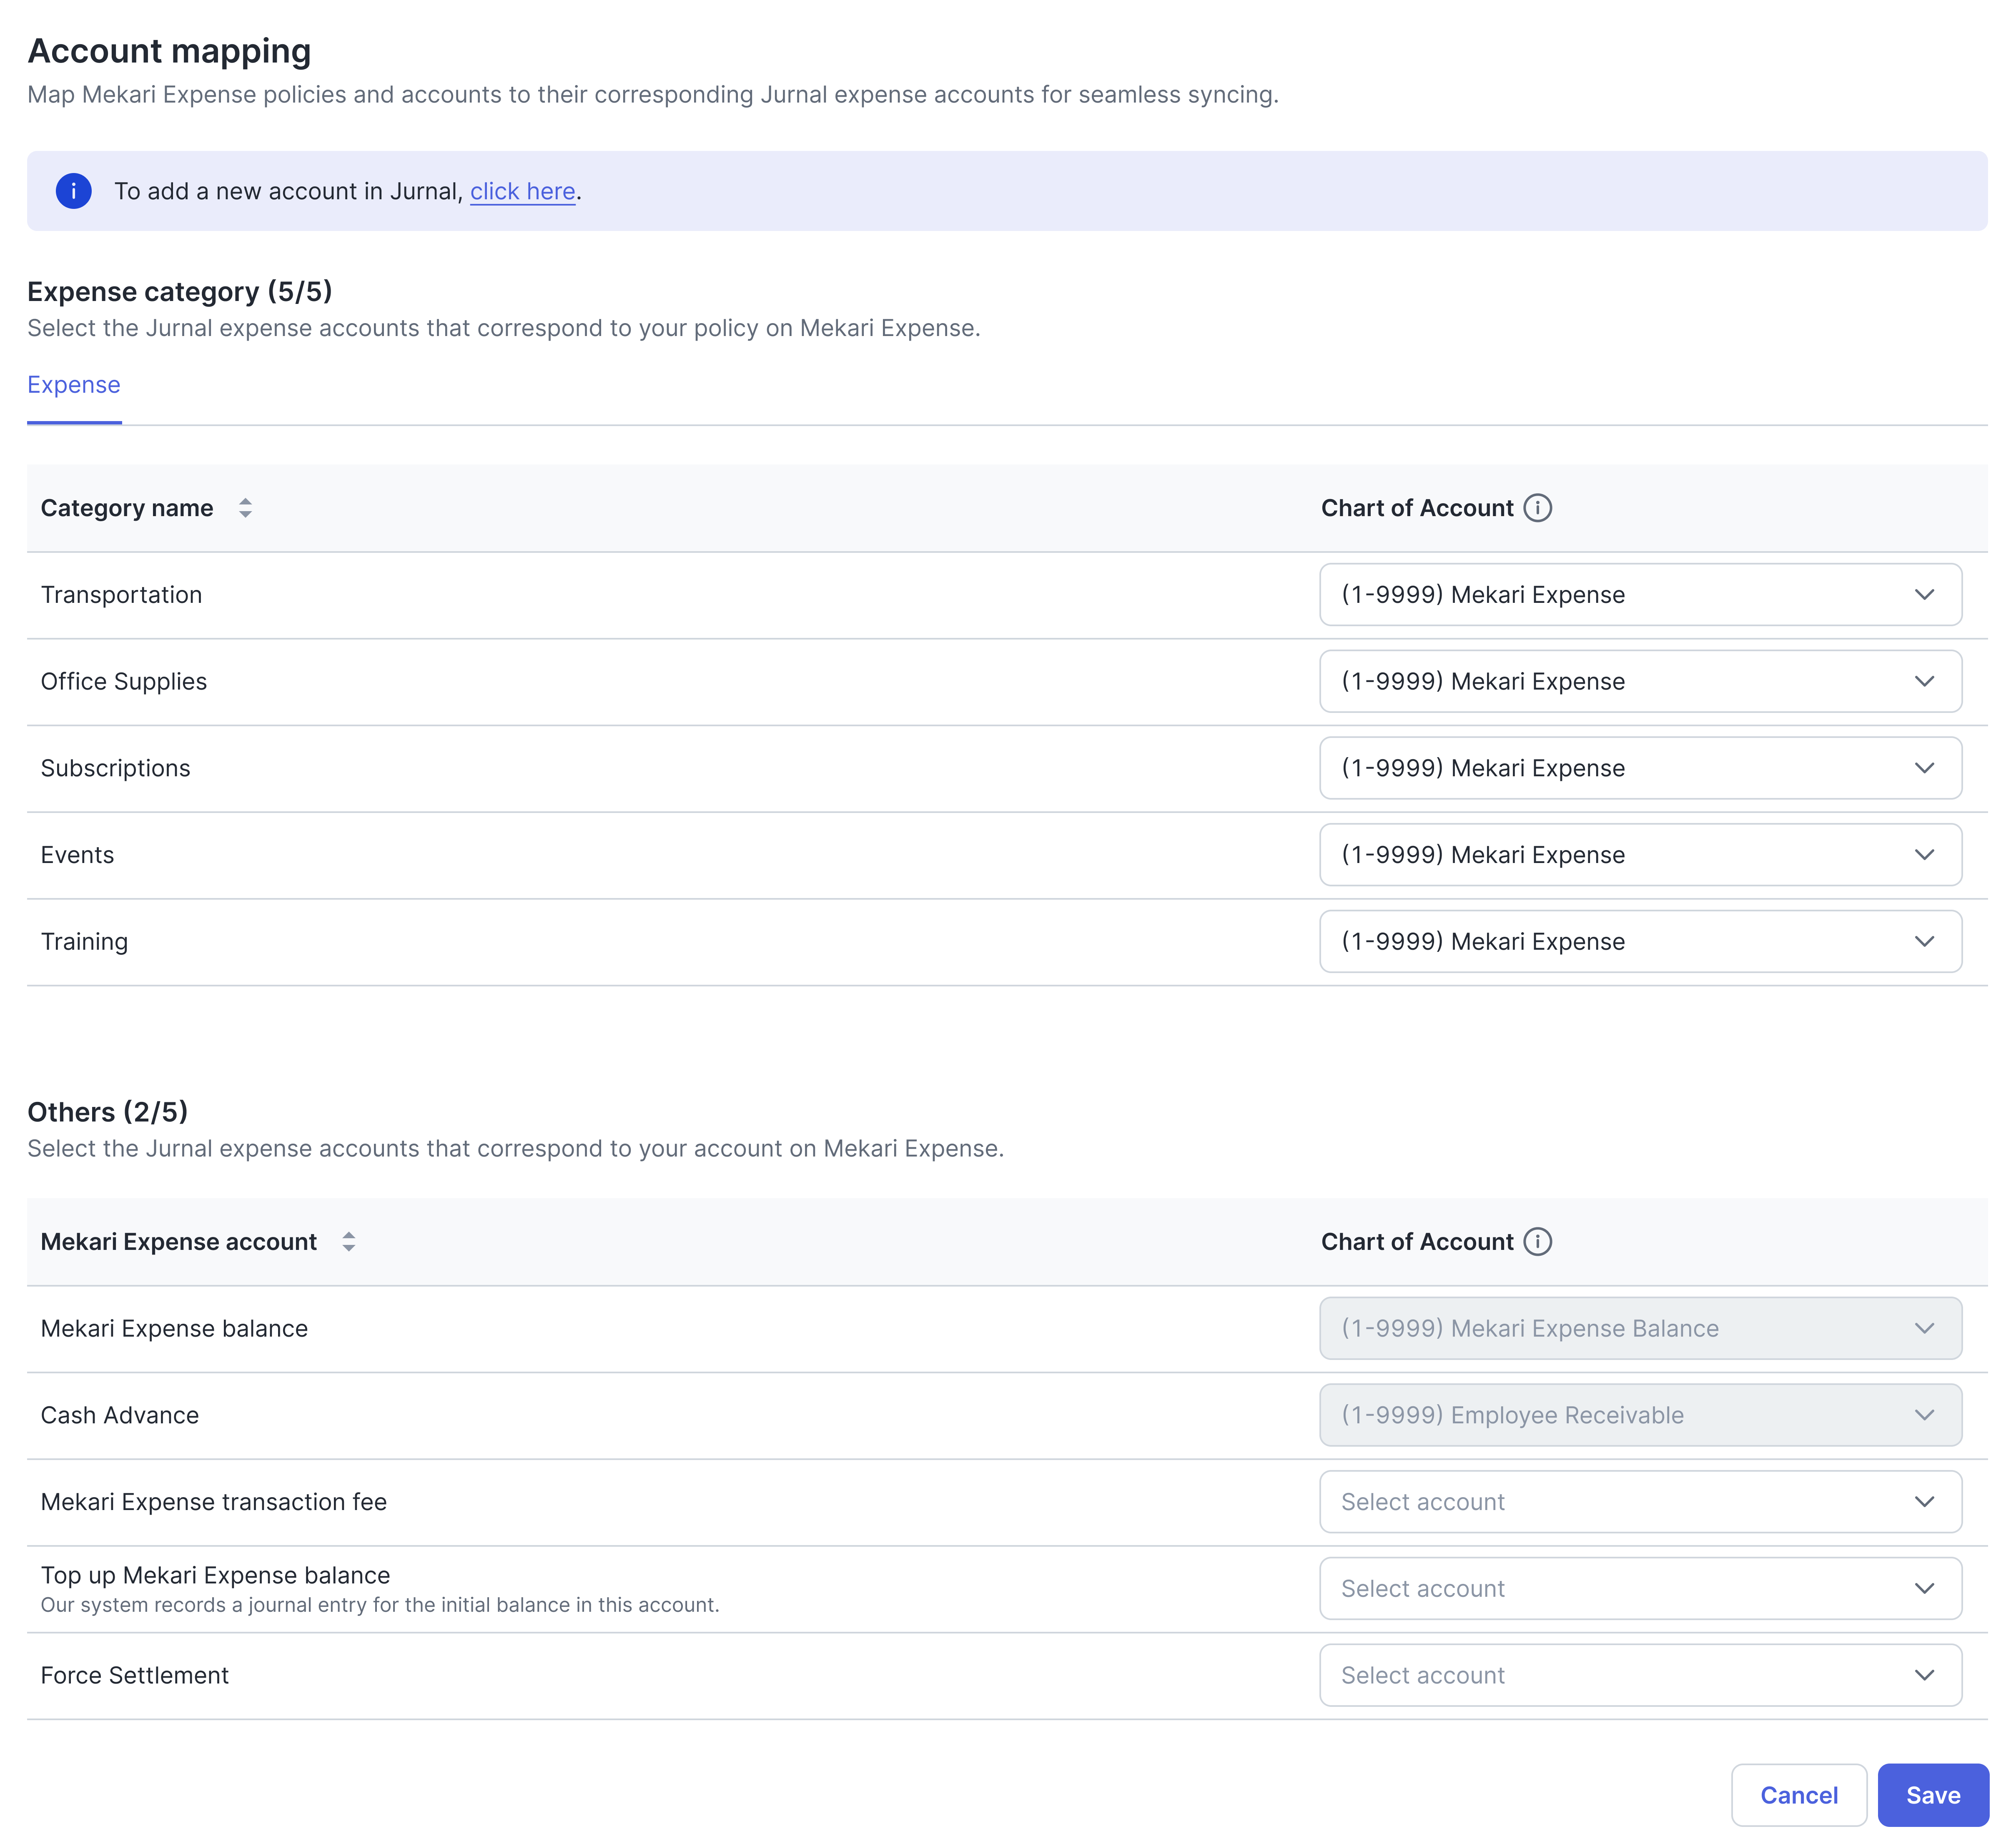Select Top up Mekari Expense balance account
2016x1844 pixels.
tap(1640, 1588)
